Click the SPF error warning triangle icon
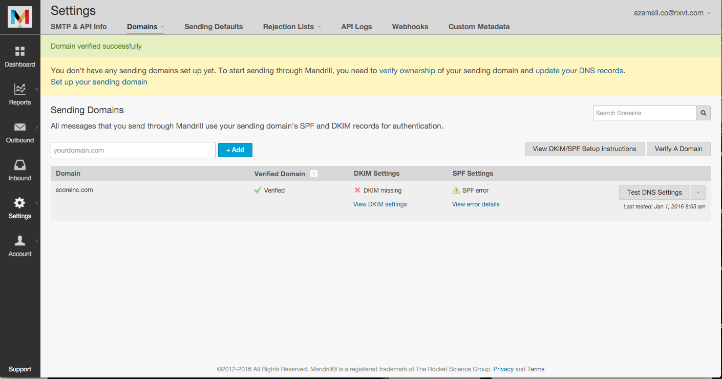Image resolution: width=722 pixels, height=379 pixels. pyautogui.click(x=456, y=190)
